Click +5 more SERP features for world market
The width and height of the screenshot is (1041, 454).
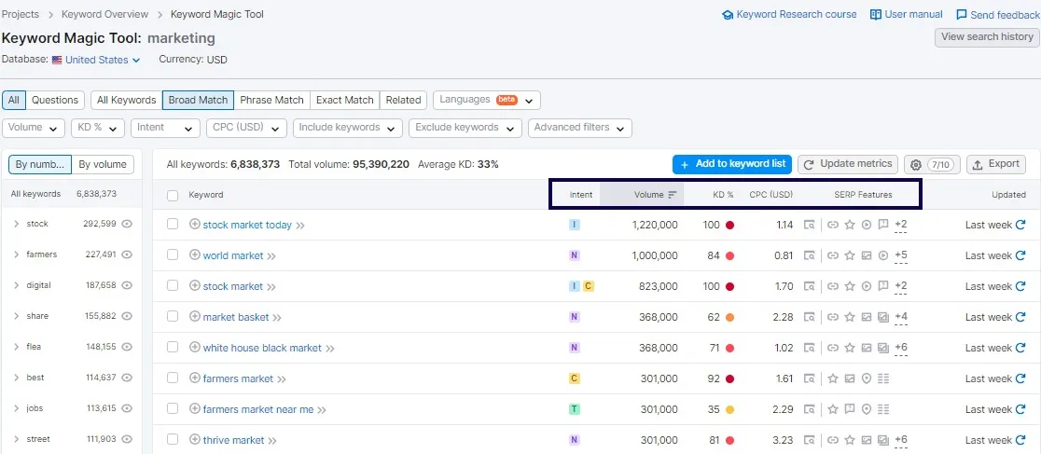tap(901, 255)
